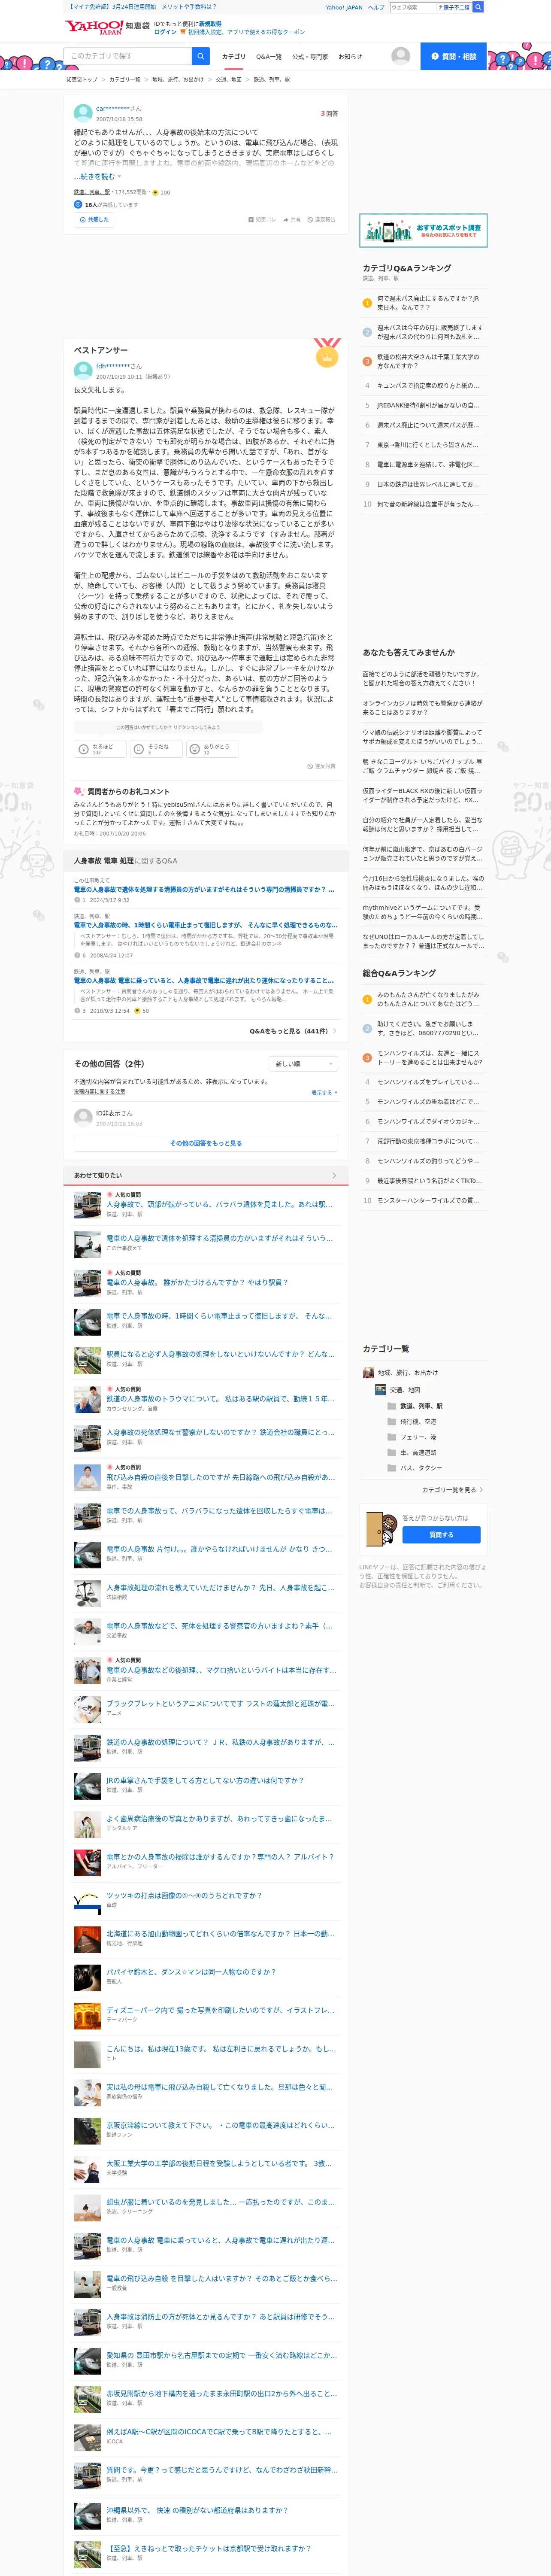Image resolution: width=551 pixels, height=2576 pixels.
Task: Click the おすすめスポット調査 banner ad
Action: click(x=423, y=231)
